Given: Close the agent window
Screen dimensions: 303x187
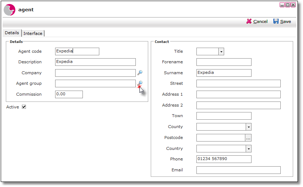Looking at the screenshot, I should point(293,5).
